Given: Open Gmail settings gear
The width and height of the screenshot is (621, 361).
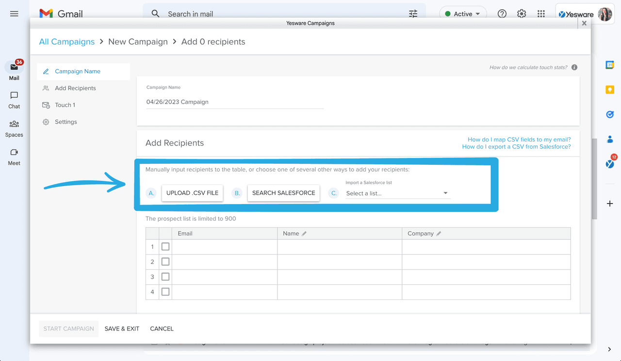Looking at the screenshot, I should click(x=522, y=14).
